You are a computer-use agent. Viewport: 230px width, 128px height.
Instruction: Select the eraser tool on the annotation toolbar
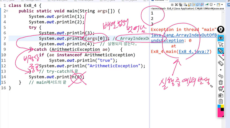coord(221,63)
